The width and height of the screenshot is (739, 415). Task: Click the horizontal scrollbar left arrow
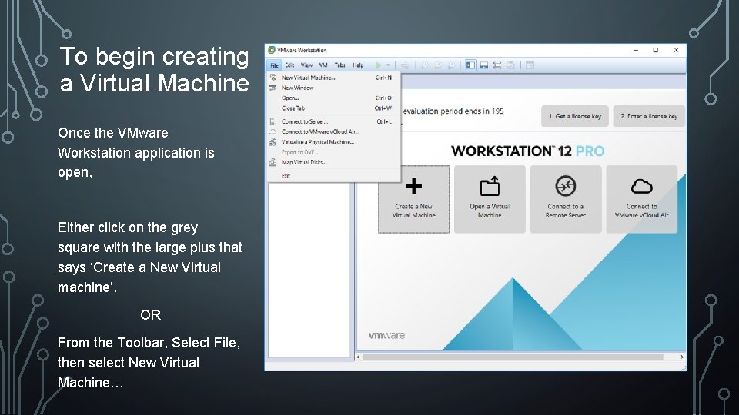click(358, 357)
